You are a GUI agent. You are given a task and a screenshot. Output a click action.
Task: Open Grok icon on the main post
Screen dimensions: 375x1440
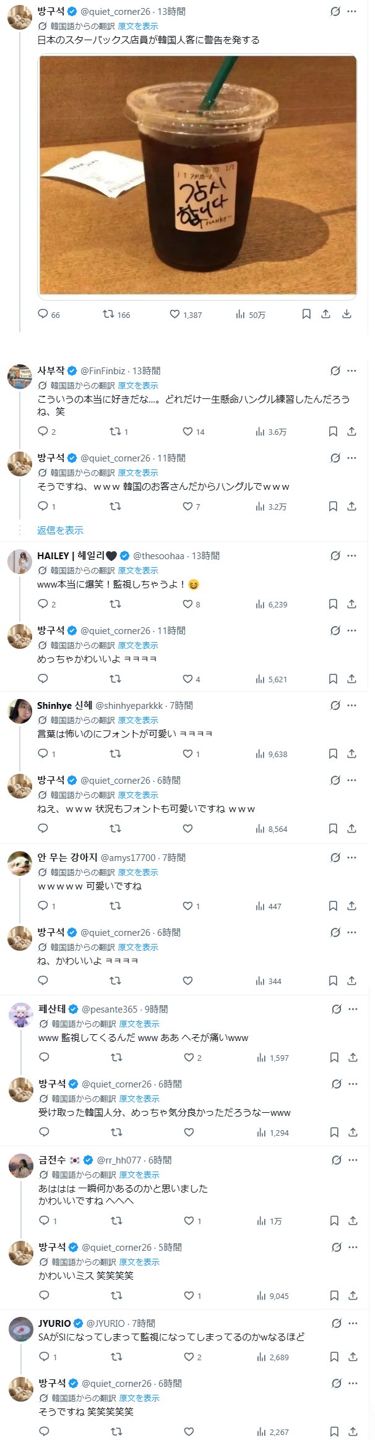[335, 12]
